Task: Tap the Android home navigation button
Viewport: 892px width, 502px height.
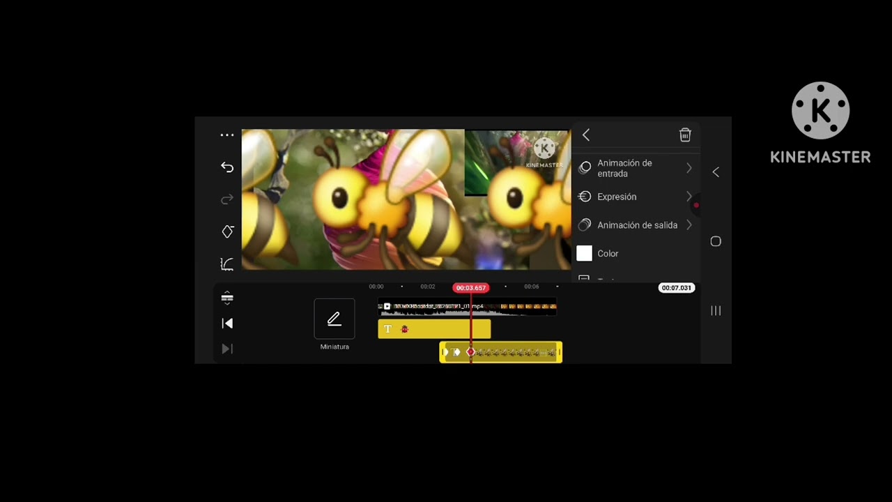Action: coord(716,241)
